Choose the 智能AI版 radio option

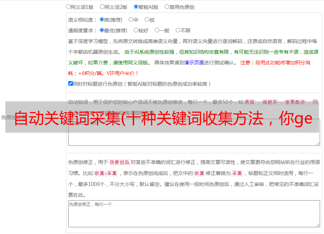(x=136, y=7)
